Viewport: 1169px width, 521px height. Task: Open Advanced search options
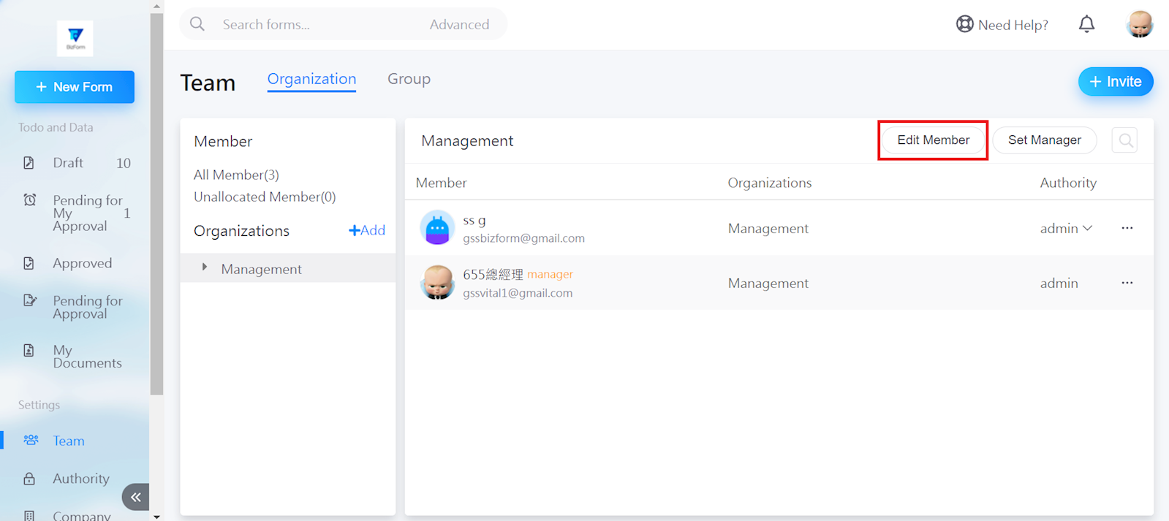[459, 24]
